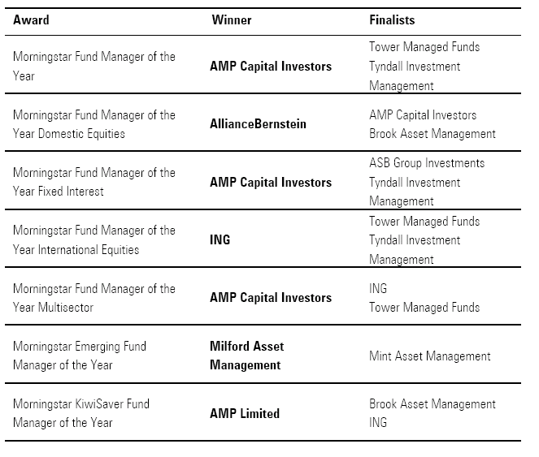539x457 pixels.
Task: Select Brook Asset Management in KiwiSaver row
Action: (433, 403)
